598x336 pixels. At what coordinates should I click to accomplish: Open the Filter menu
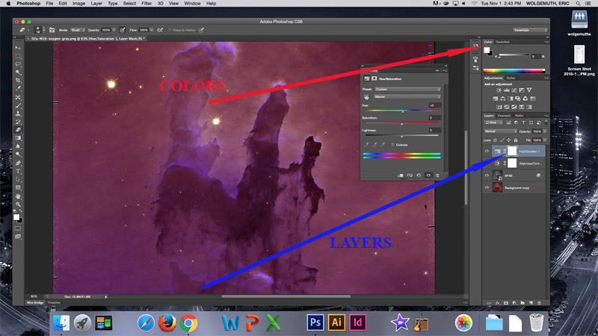146,4
